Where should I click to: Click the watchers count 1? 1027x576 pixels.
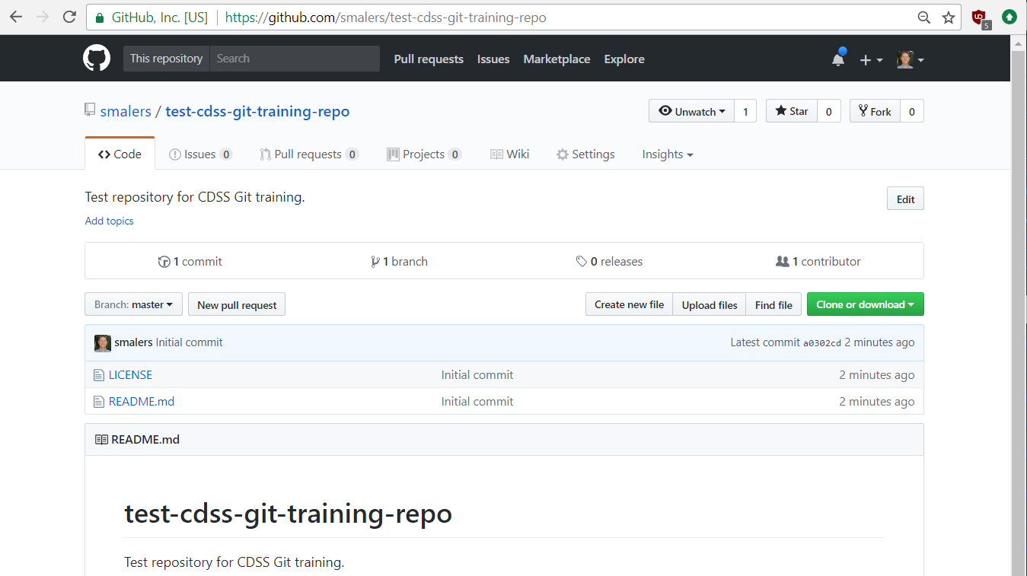745,111
